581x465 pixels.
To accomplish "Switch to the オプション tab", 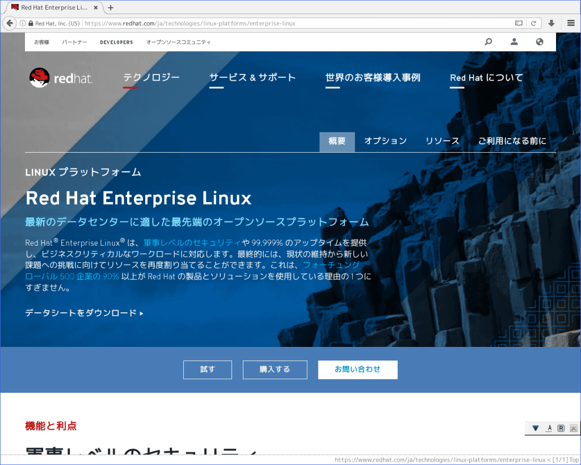I will tap(385, 140).
